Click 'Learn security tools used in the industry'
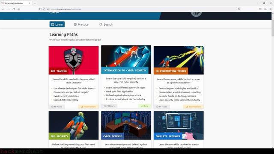Screen dimensions: 274x154 pyautogui.click(x=179, y=100)
